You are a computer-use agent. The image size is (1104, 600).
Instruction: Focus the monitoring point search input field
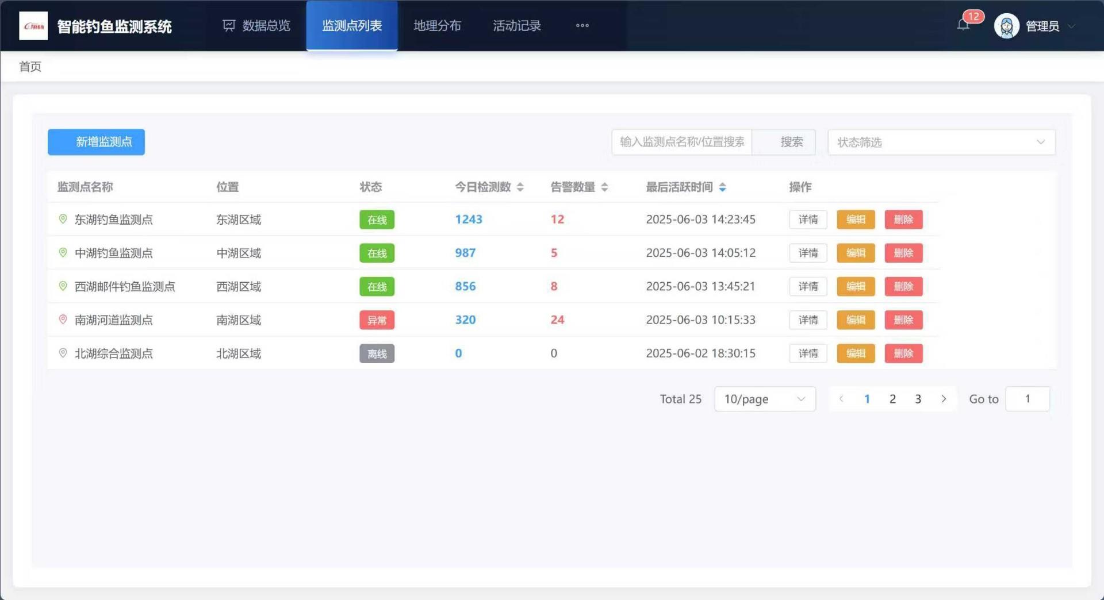tap(681, 142)
